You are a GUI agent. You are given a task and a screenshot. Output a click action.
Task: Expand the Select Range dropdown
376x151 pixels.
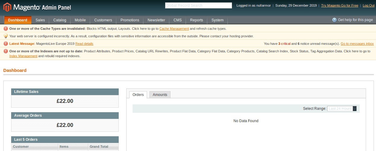(342, 109)
